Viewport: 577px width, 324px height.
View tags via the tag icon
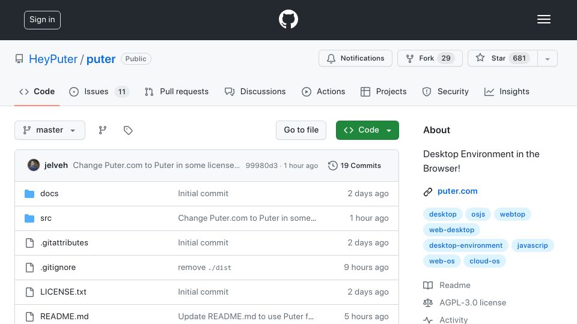point(128,130)
